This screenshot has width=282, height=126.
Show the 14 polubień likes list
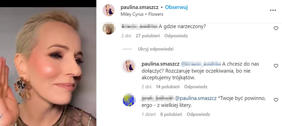click(168, 87)
